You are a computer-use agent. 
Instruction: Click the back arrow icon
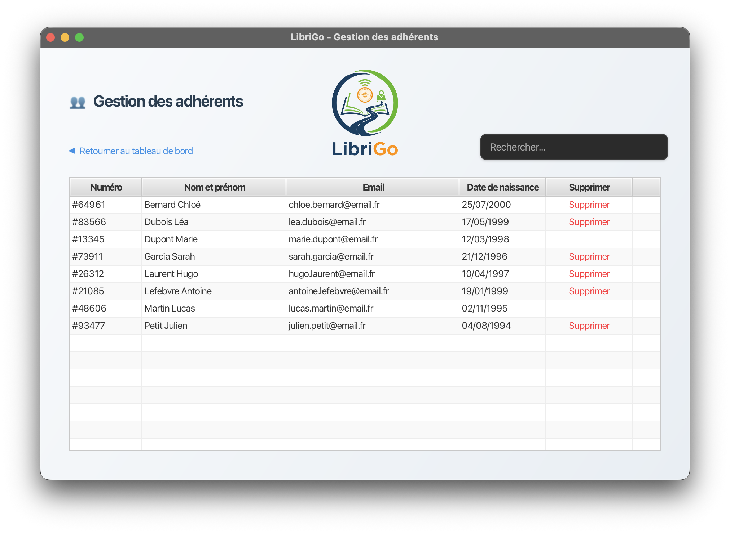72,151
